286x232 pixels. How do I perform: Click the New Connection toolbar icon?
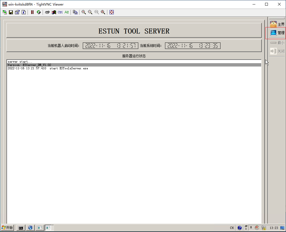[4, 12]
